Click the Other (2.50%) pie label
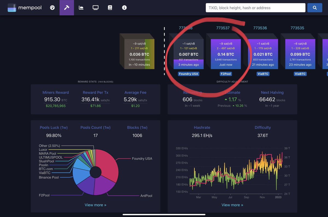The image size is (328, 217). click(x=49, y=146)
